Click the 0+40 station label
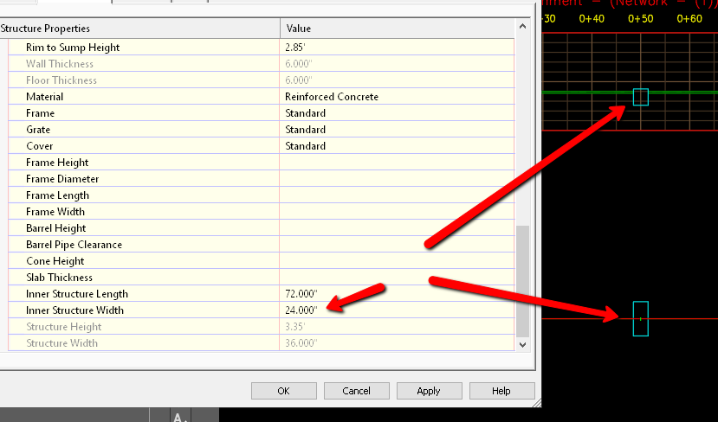Viewport: 718px width, 422px height. (592, 19)
